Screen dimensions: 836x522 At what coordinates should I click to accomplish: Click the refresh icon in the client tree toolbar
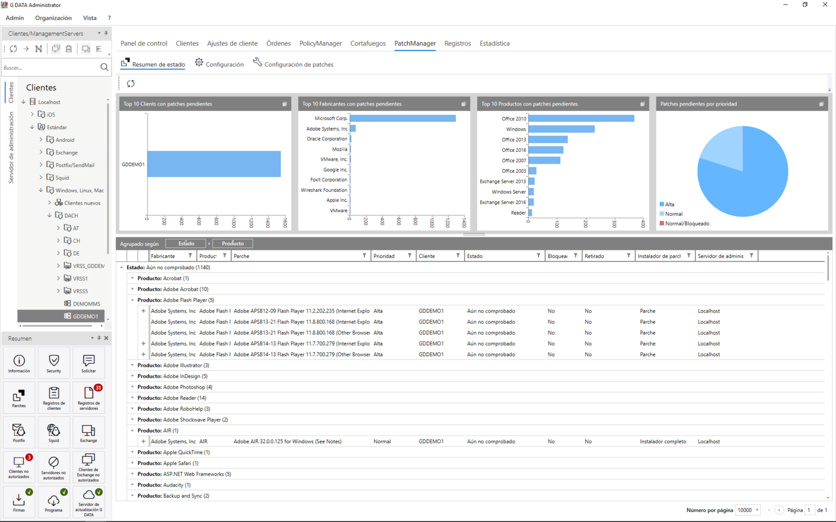point(13,49)
